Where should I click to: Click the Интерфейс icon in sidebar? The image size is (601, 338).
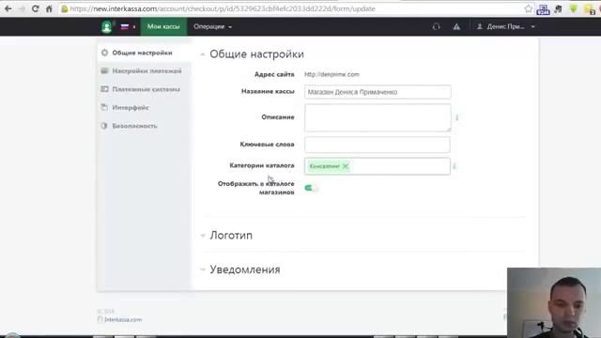pyautogui.click(x=104, y=107)
